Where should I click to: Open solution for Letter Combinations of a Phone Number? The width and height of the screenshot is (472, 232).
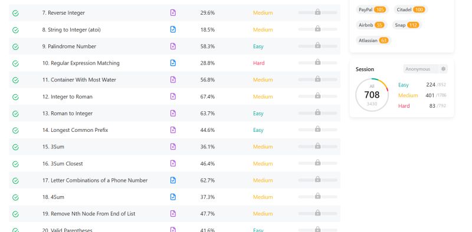173,180
